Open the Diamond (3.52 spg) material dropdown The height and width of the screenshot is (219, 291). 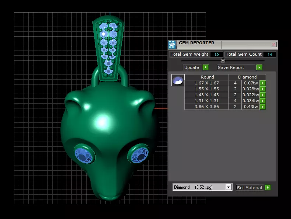(229, 187)
